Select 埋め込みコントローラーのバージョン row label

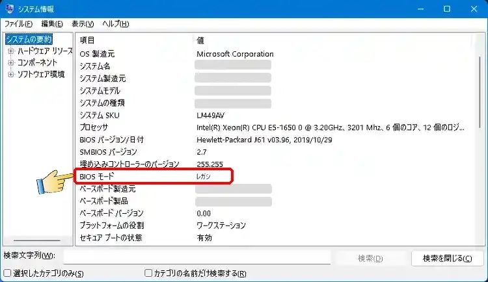click(129, 164)
